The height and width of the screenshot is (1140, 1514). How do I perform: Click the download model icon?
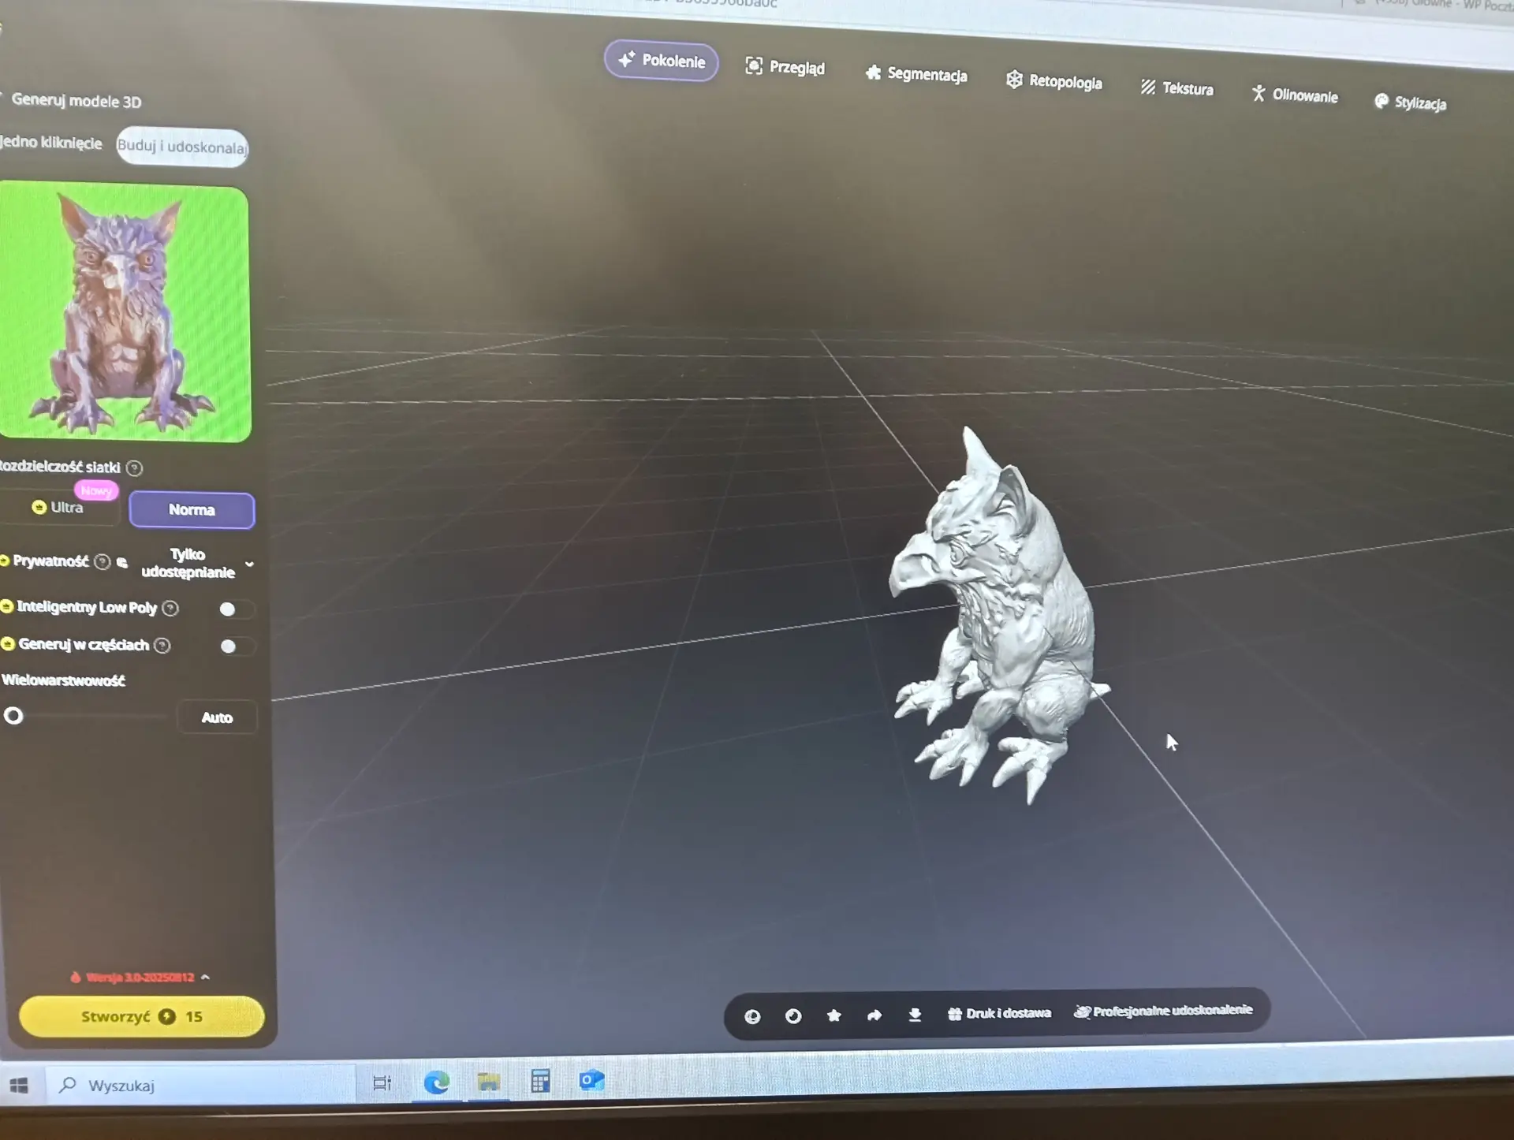tap(915, 1015)
